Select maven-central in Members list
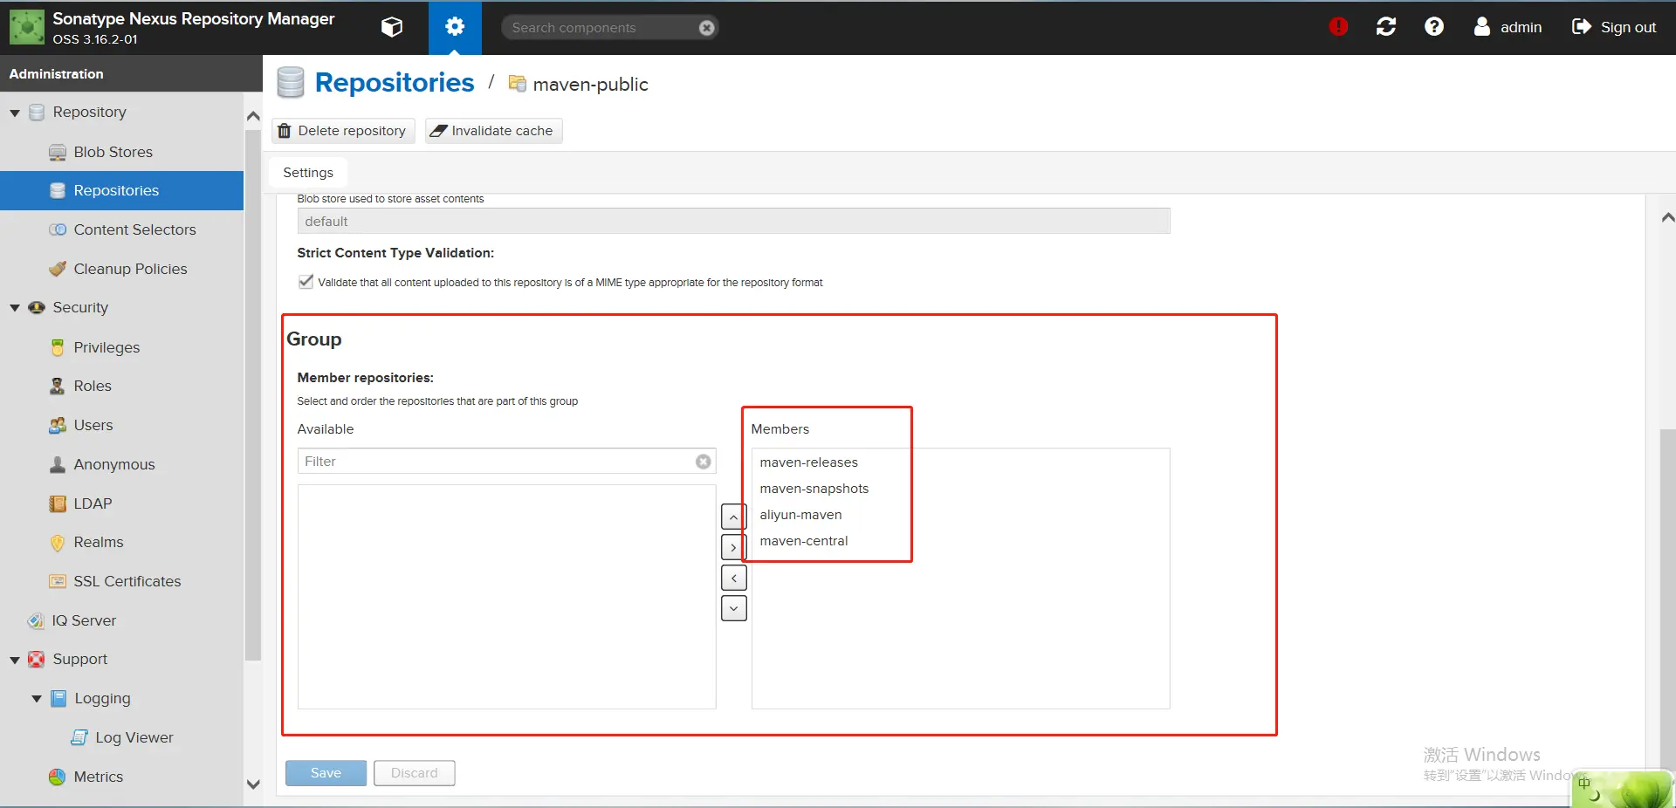 click(x=960, y=541)
